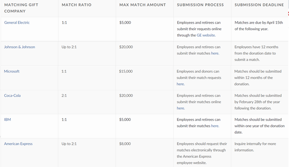Open the Coca-Cola company link
The image size is (289, 167).
13,96
